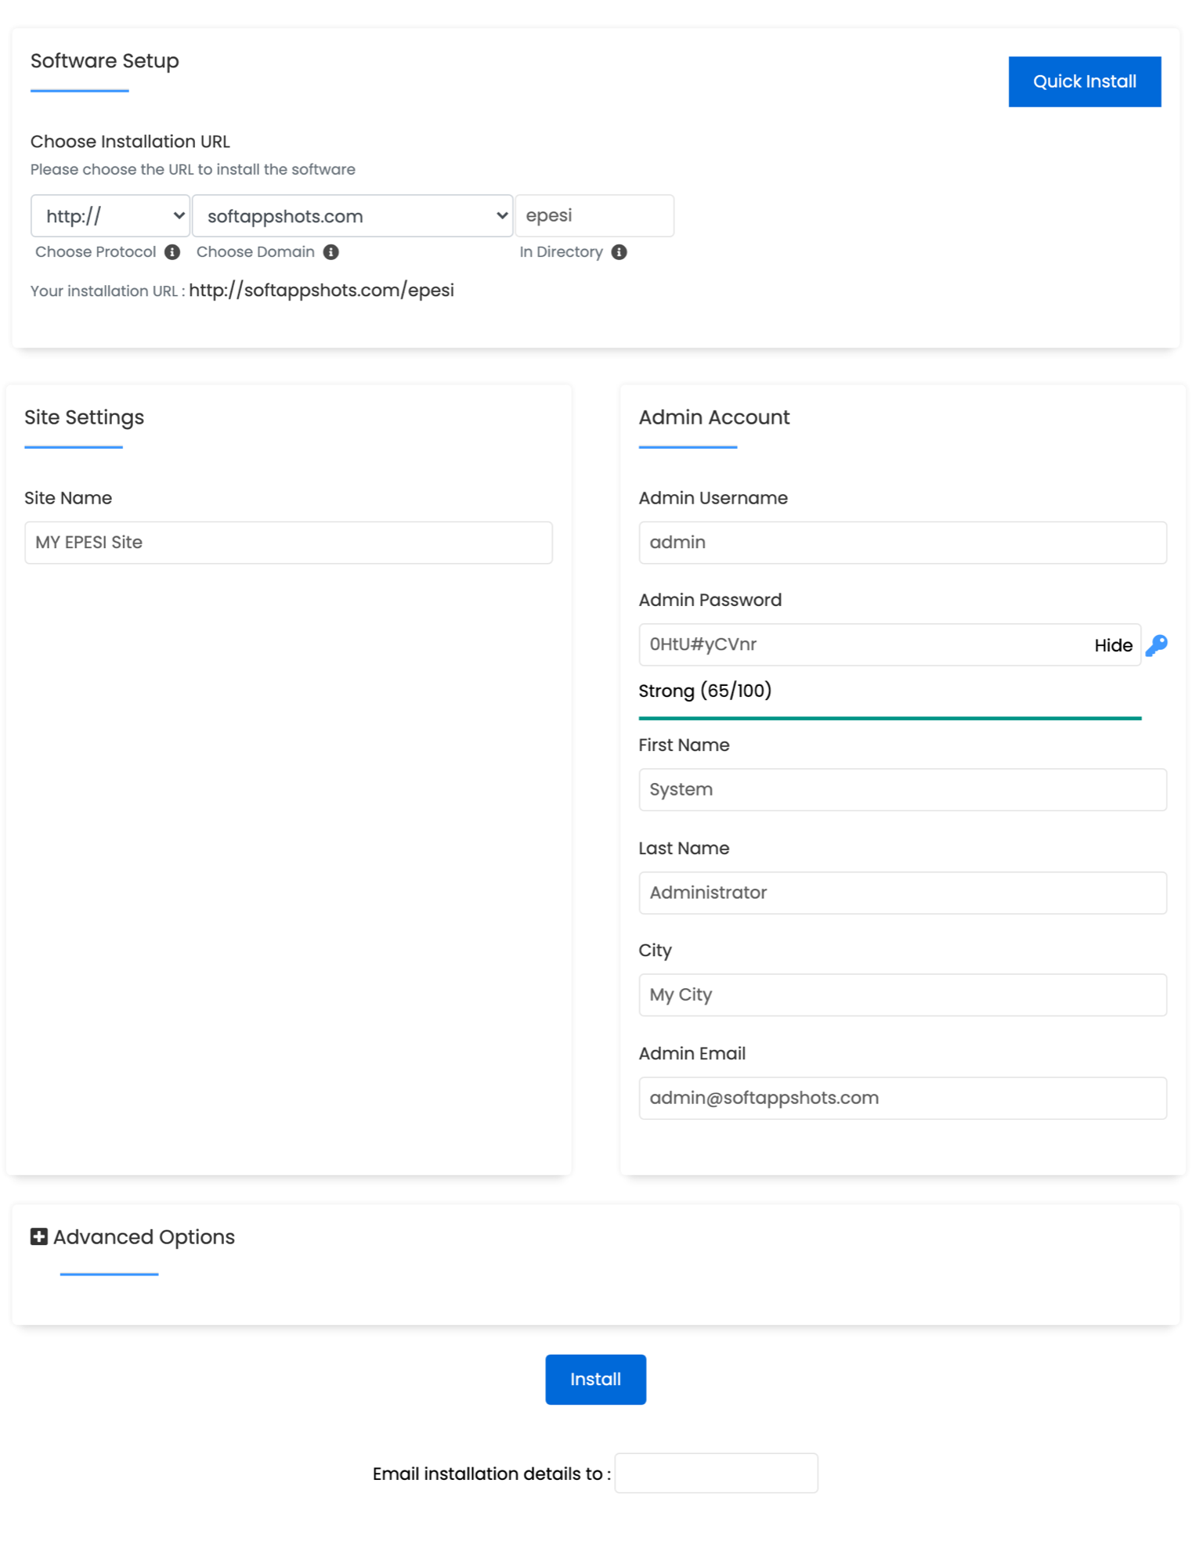
Task: Open the domain dropdown showing softappshots.com
Action: (x=352, y=216)
